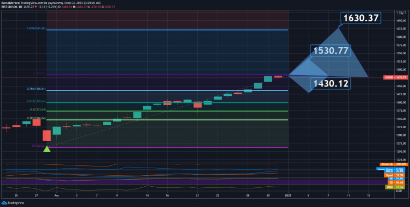Select the 0(1262.02) Fibonacci base label

(39, 146)
